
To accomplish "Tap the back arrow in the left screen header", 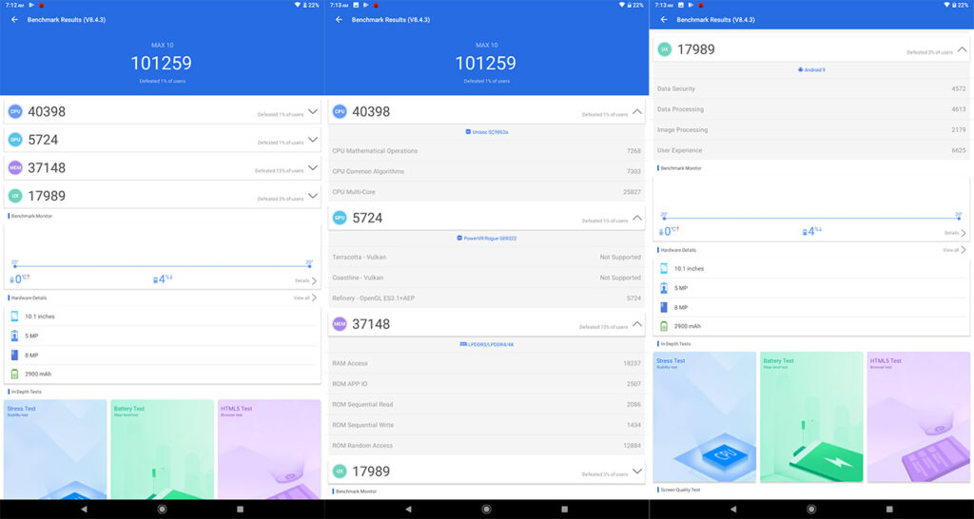I will point(14,20).
